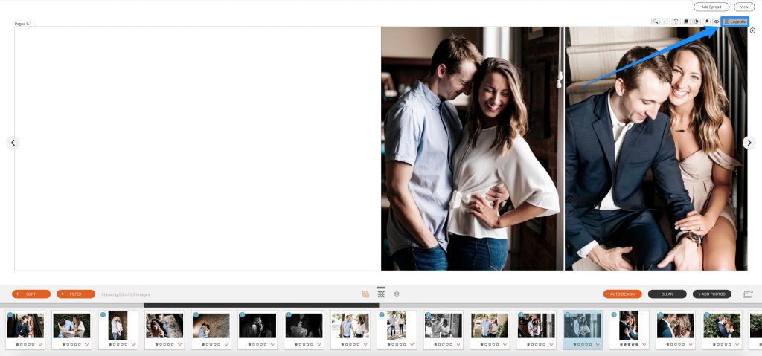
Task: Go to the next spread arrow
Action: click(x=749, y=143)
